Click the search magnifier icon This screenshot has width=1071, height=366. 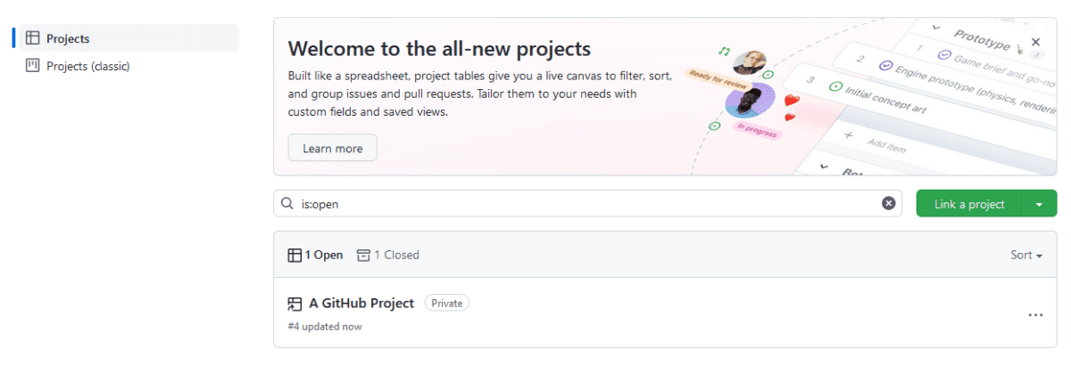(287, 203)
